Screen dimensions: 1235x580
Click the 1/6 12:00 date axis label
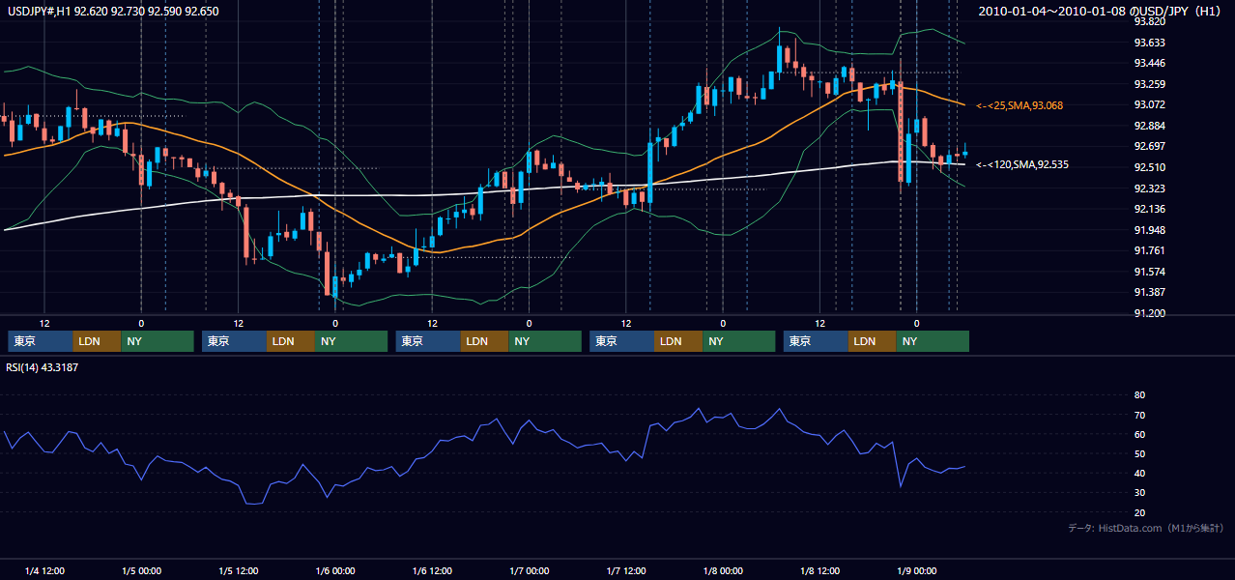pos(432,570)
